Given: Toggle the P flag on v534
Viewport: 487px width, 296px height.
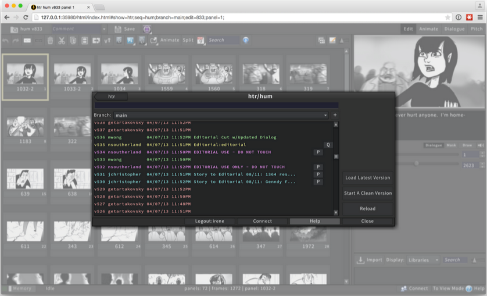Looking at the screenshot, I should 318,152.
